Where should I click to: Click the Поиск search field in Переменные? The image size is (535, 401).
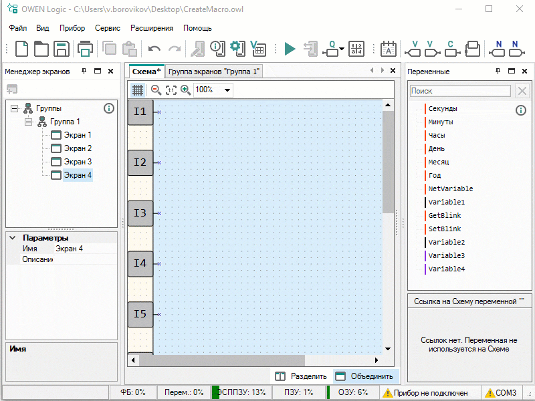click(460, 91)
